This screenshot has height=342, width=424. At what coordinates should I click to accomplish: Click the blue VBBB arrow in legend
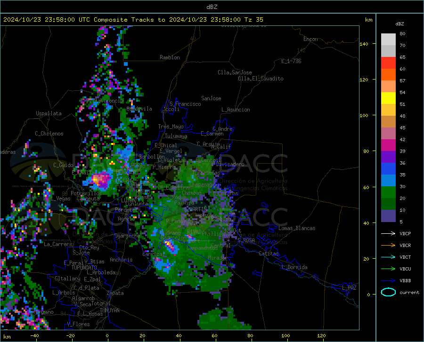pos(388,280)
